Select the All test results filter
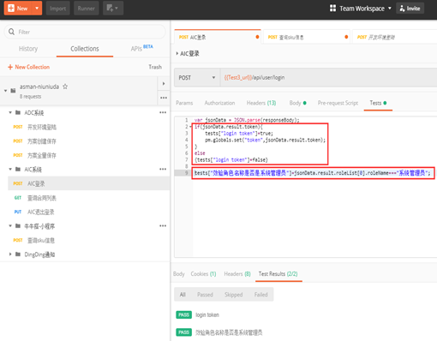Screen dimensions: 437x341 point(183,295)
